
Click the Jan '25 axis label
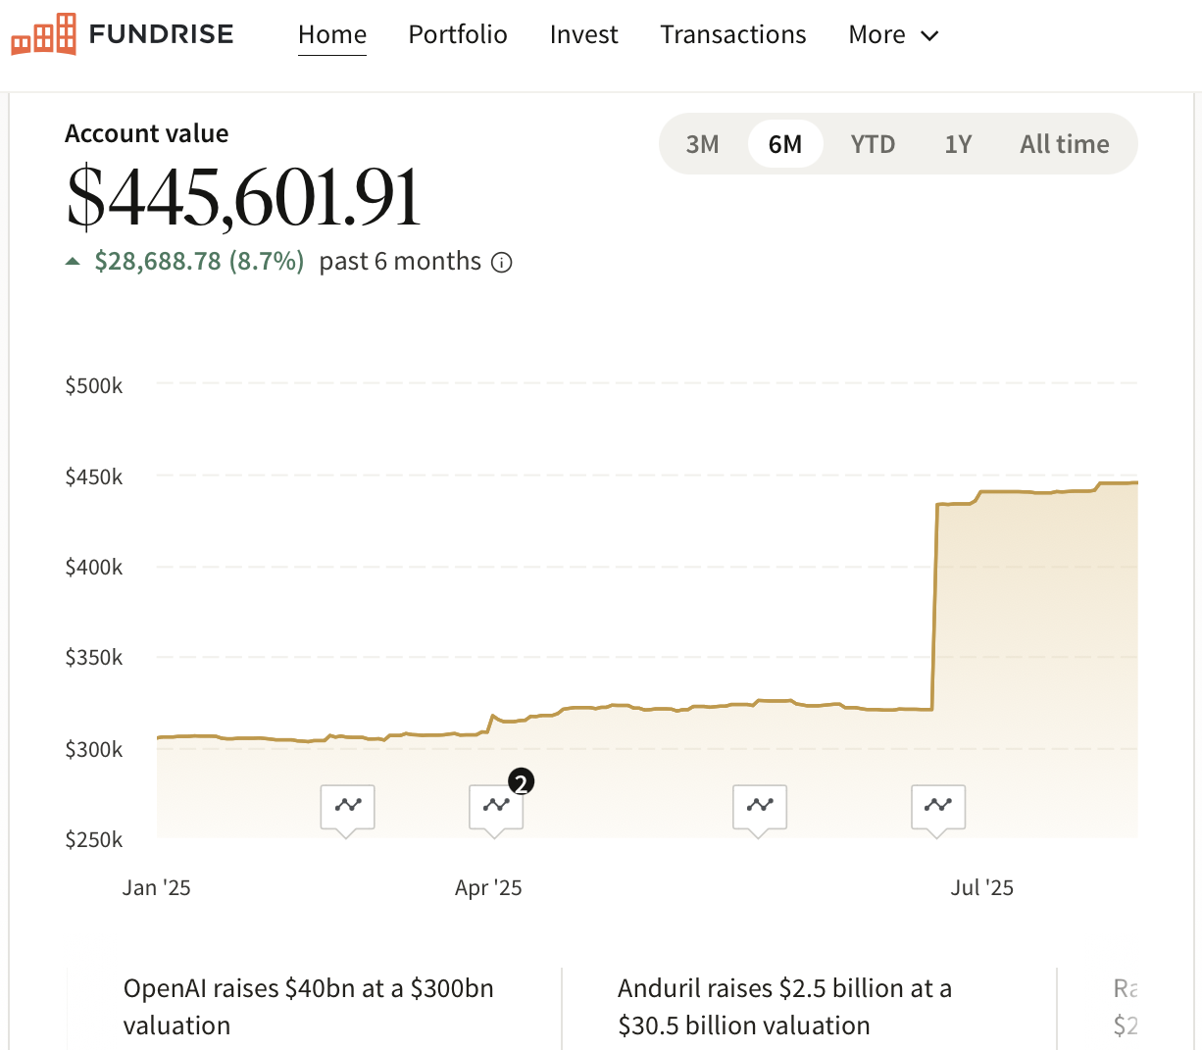point(156,887)
